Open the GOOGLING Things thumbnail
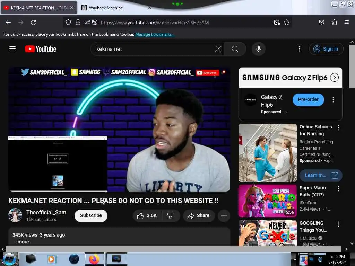The height and width of the screenshot is (266, 355). pos(267,233)
